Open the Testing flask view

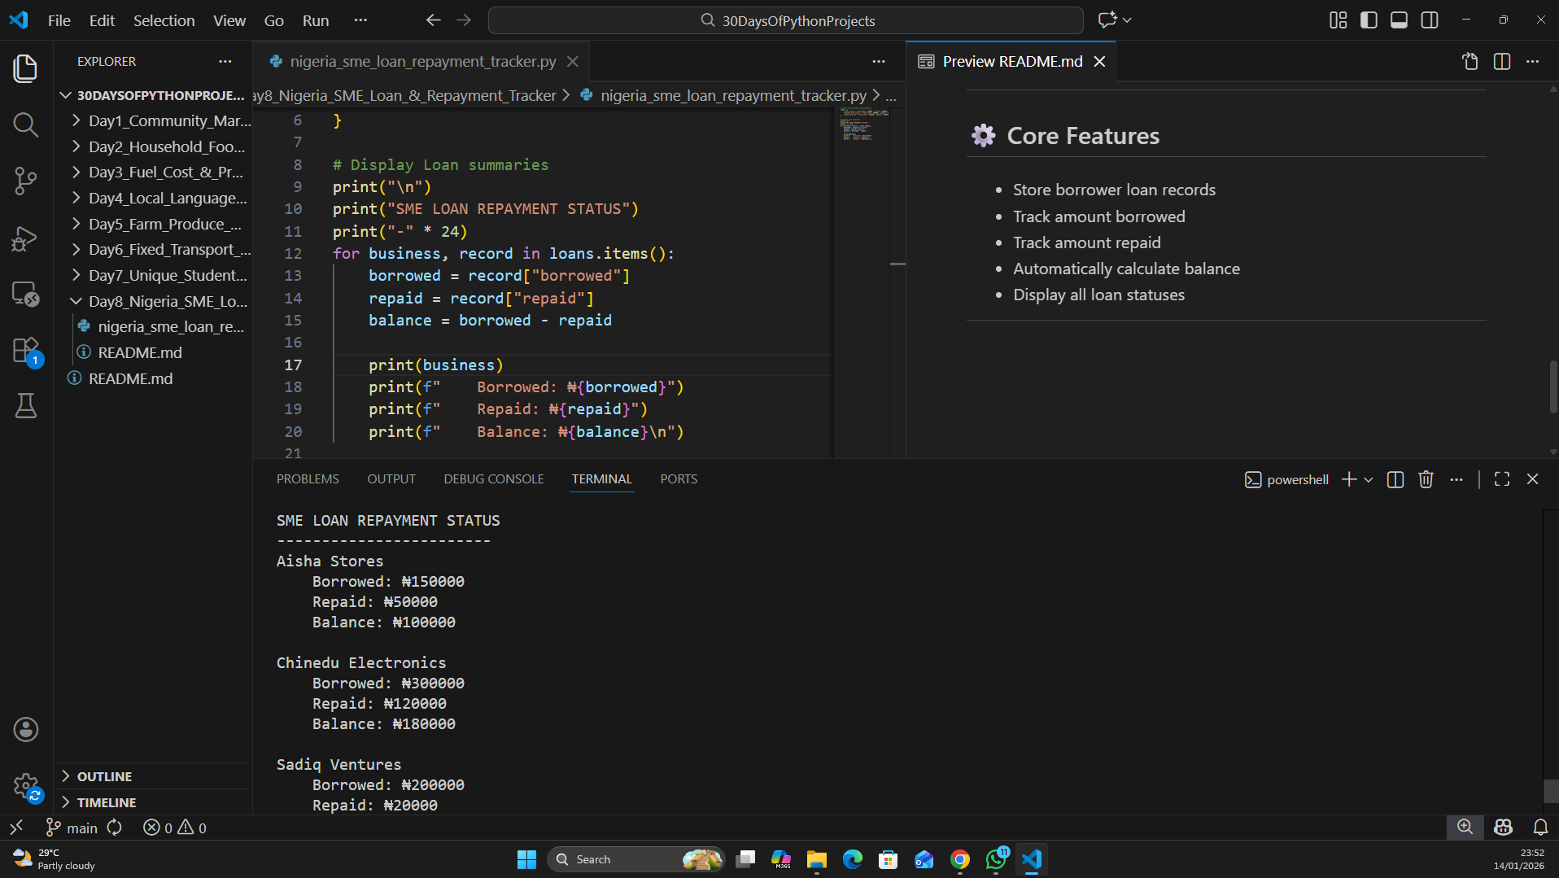coord(25,405)
